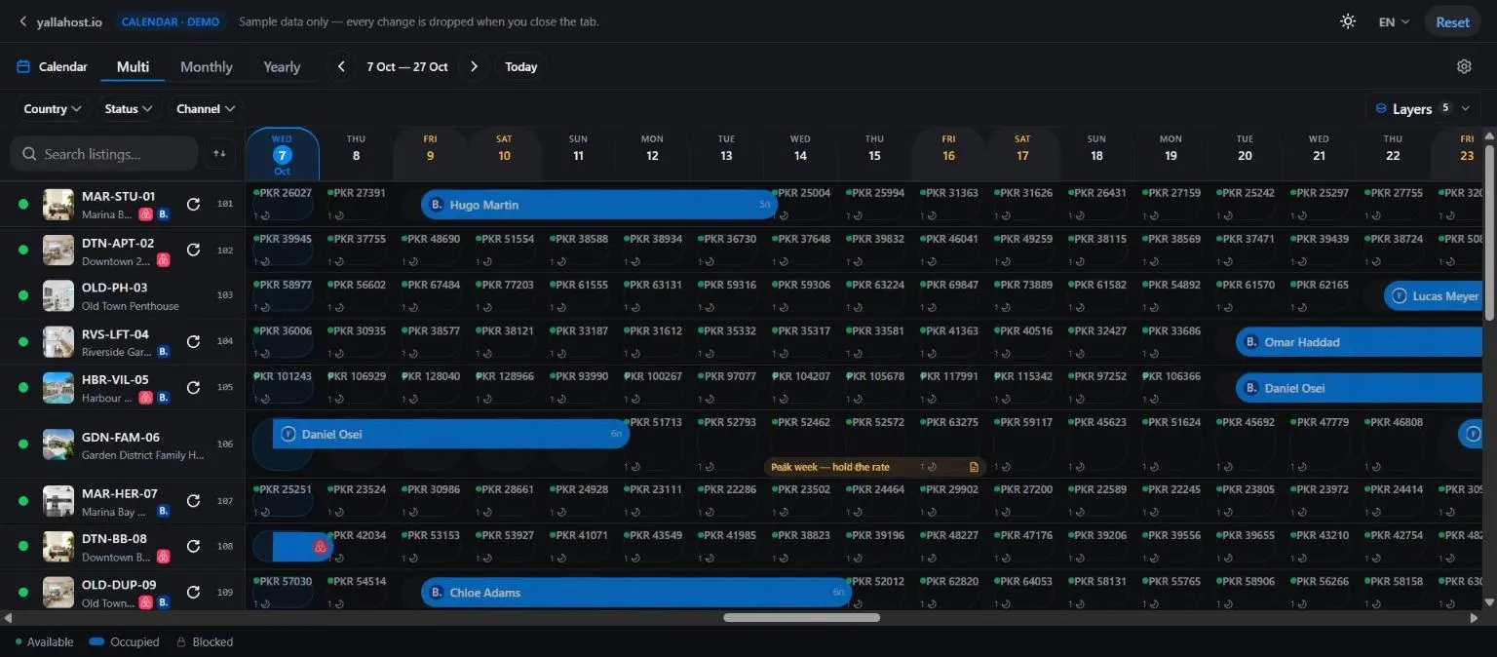Screen dimensions: 1497x657
Task: Click the sort listings arrows icon
Action: pos(219,153)
